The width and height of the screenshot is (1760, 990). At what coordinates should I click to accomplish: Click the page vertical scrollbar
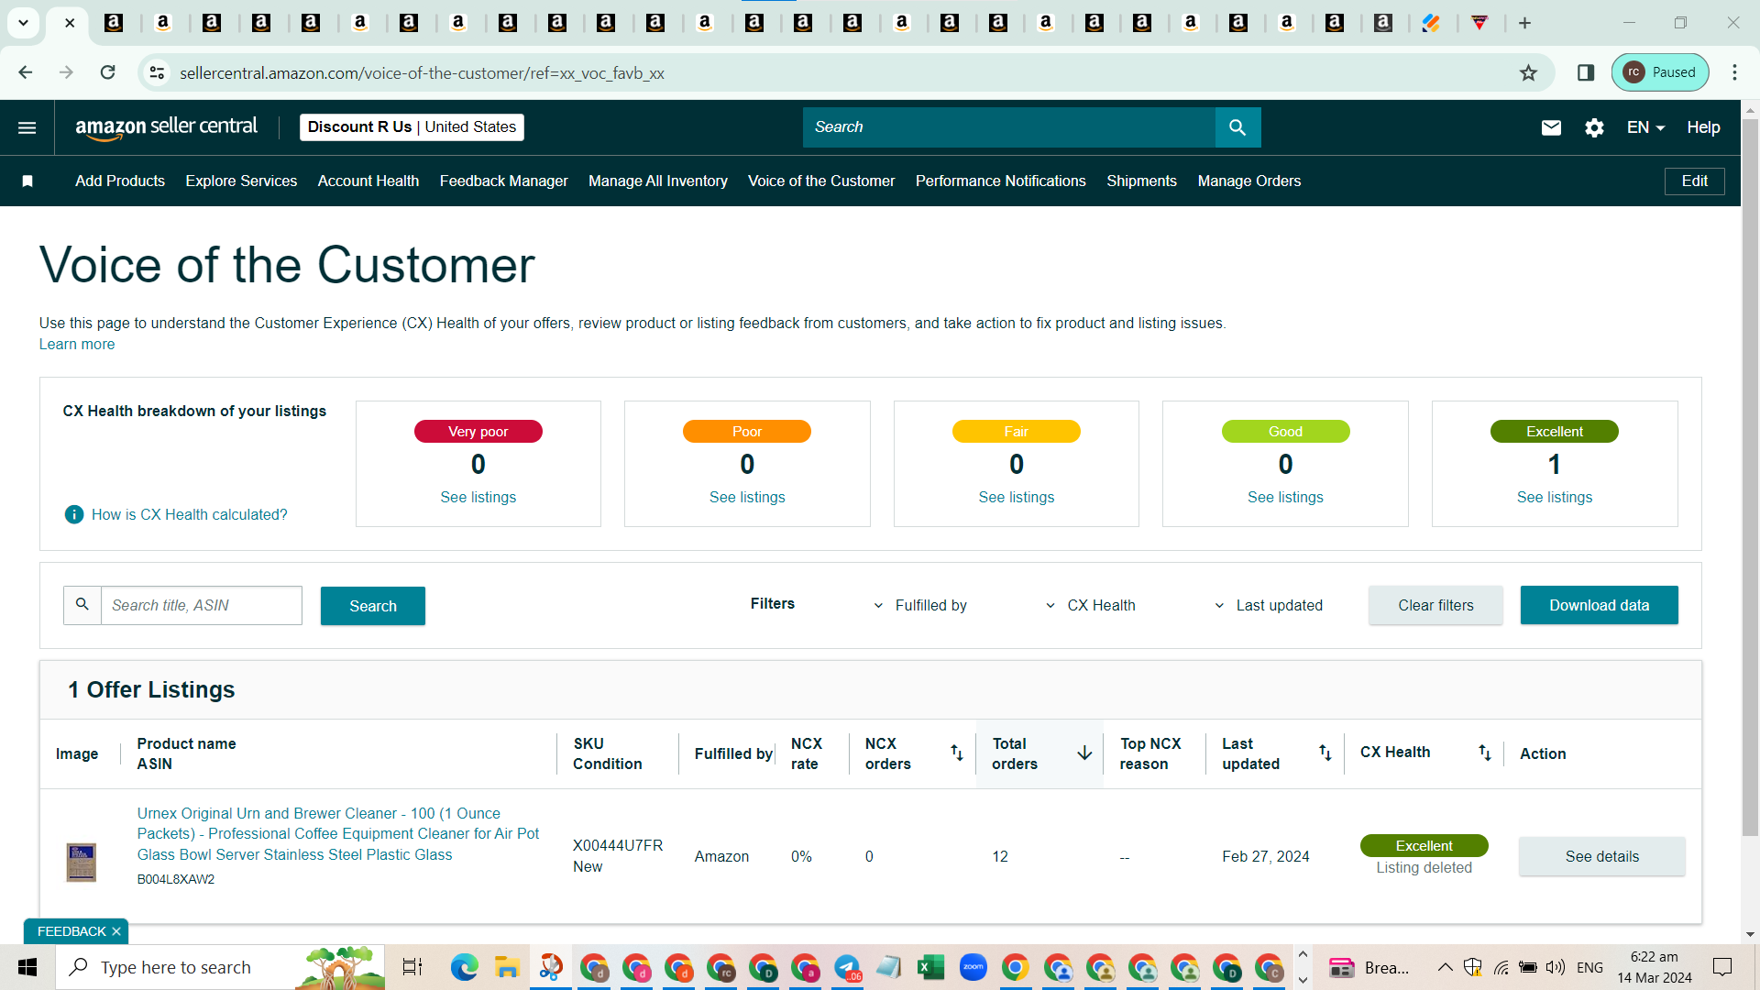tap(1750, 477)
